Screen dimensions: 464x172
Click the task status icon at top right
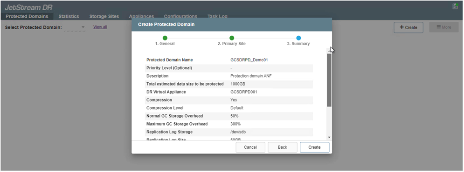click(455, 7)
